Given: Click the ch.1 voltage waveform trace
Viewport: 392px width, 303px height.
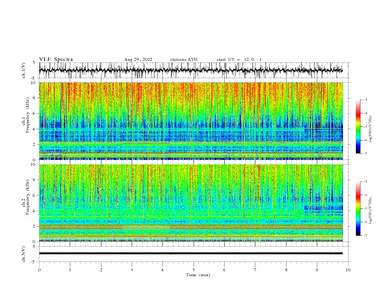Looking at the screenshot, I should click(191, 70).
